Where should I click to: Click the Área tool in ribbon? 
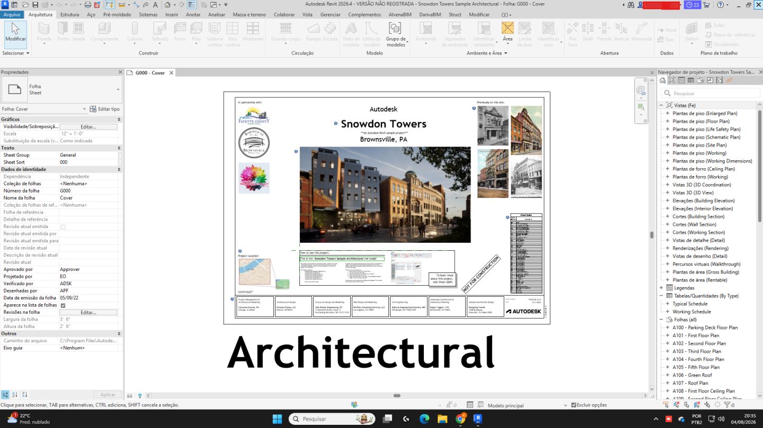coord(508,32)
